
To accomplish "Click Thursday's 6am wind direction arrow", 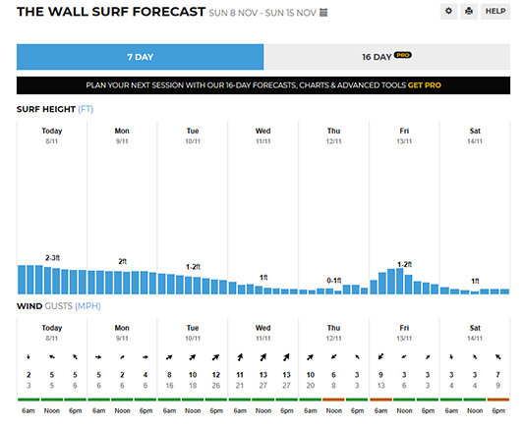I will tap(311, 357).
